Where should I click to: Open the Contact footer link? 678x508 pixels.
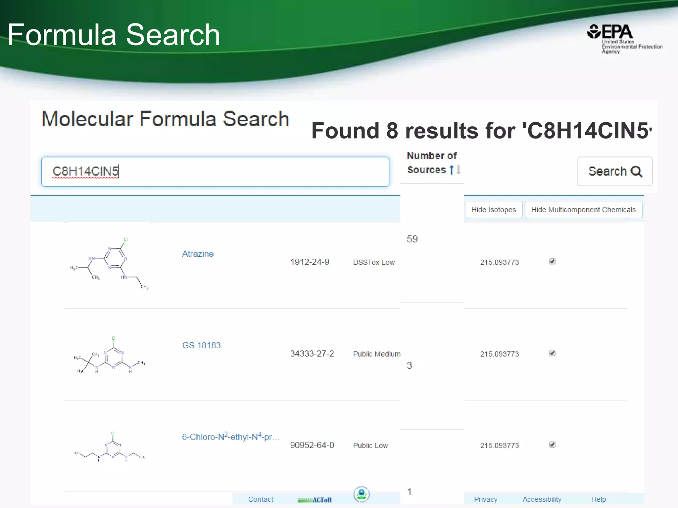(x=261, y=499)
